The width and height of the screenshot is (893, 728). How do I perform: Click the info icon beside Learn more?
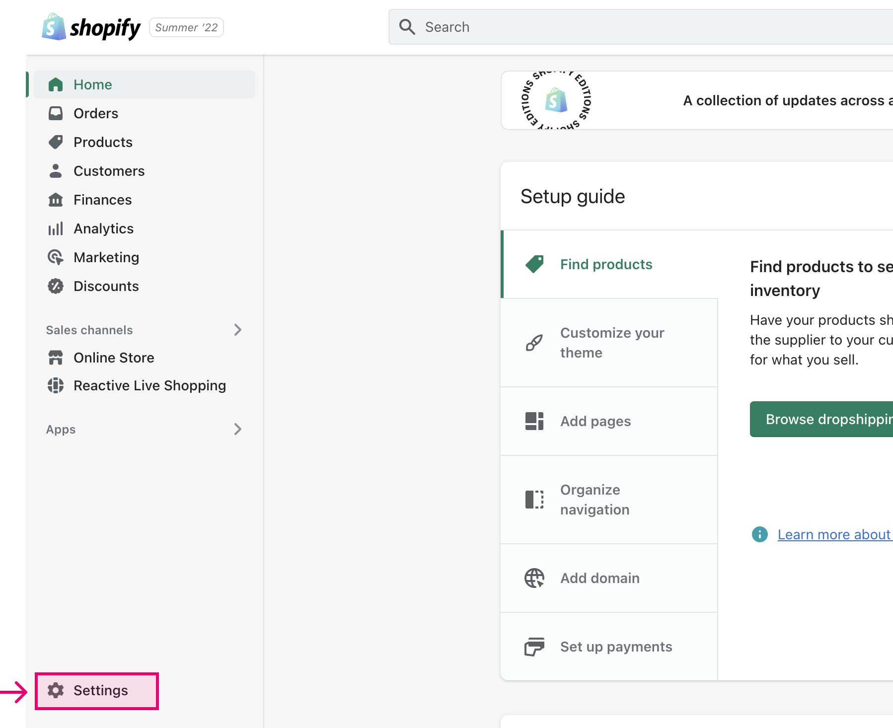(760, 534)
